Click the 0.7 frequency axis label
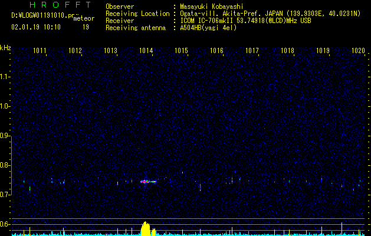This screenshot has width=371, height=236. (x=5, y=195)
